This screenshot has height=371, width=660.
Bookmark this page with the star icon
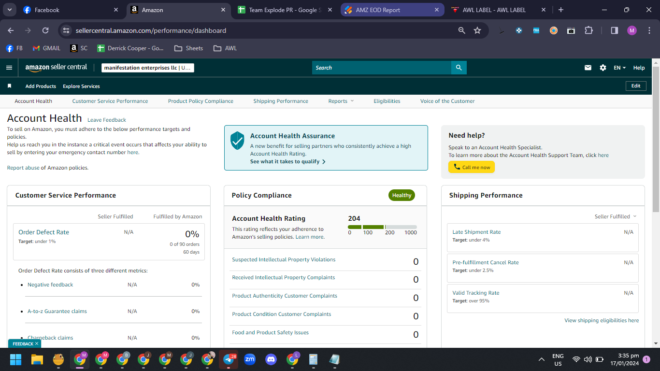click(x=477, y=30)
